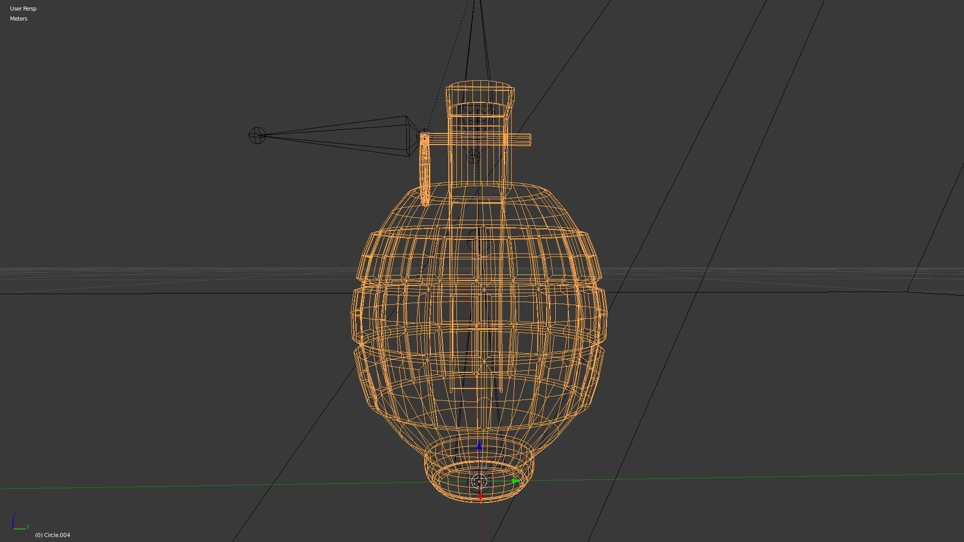Click the blue Z-axis manipulator arrow
The height and width of the screenshot is (542, 964).
coord(479,445)
